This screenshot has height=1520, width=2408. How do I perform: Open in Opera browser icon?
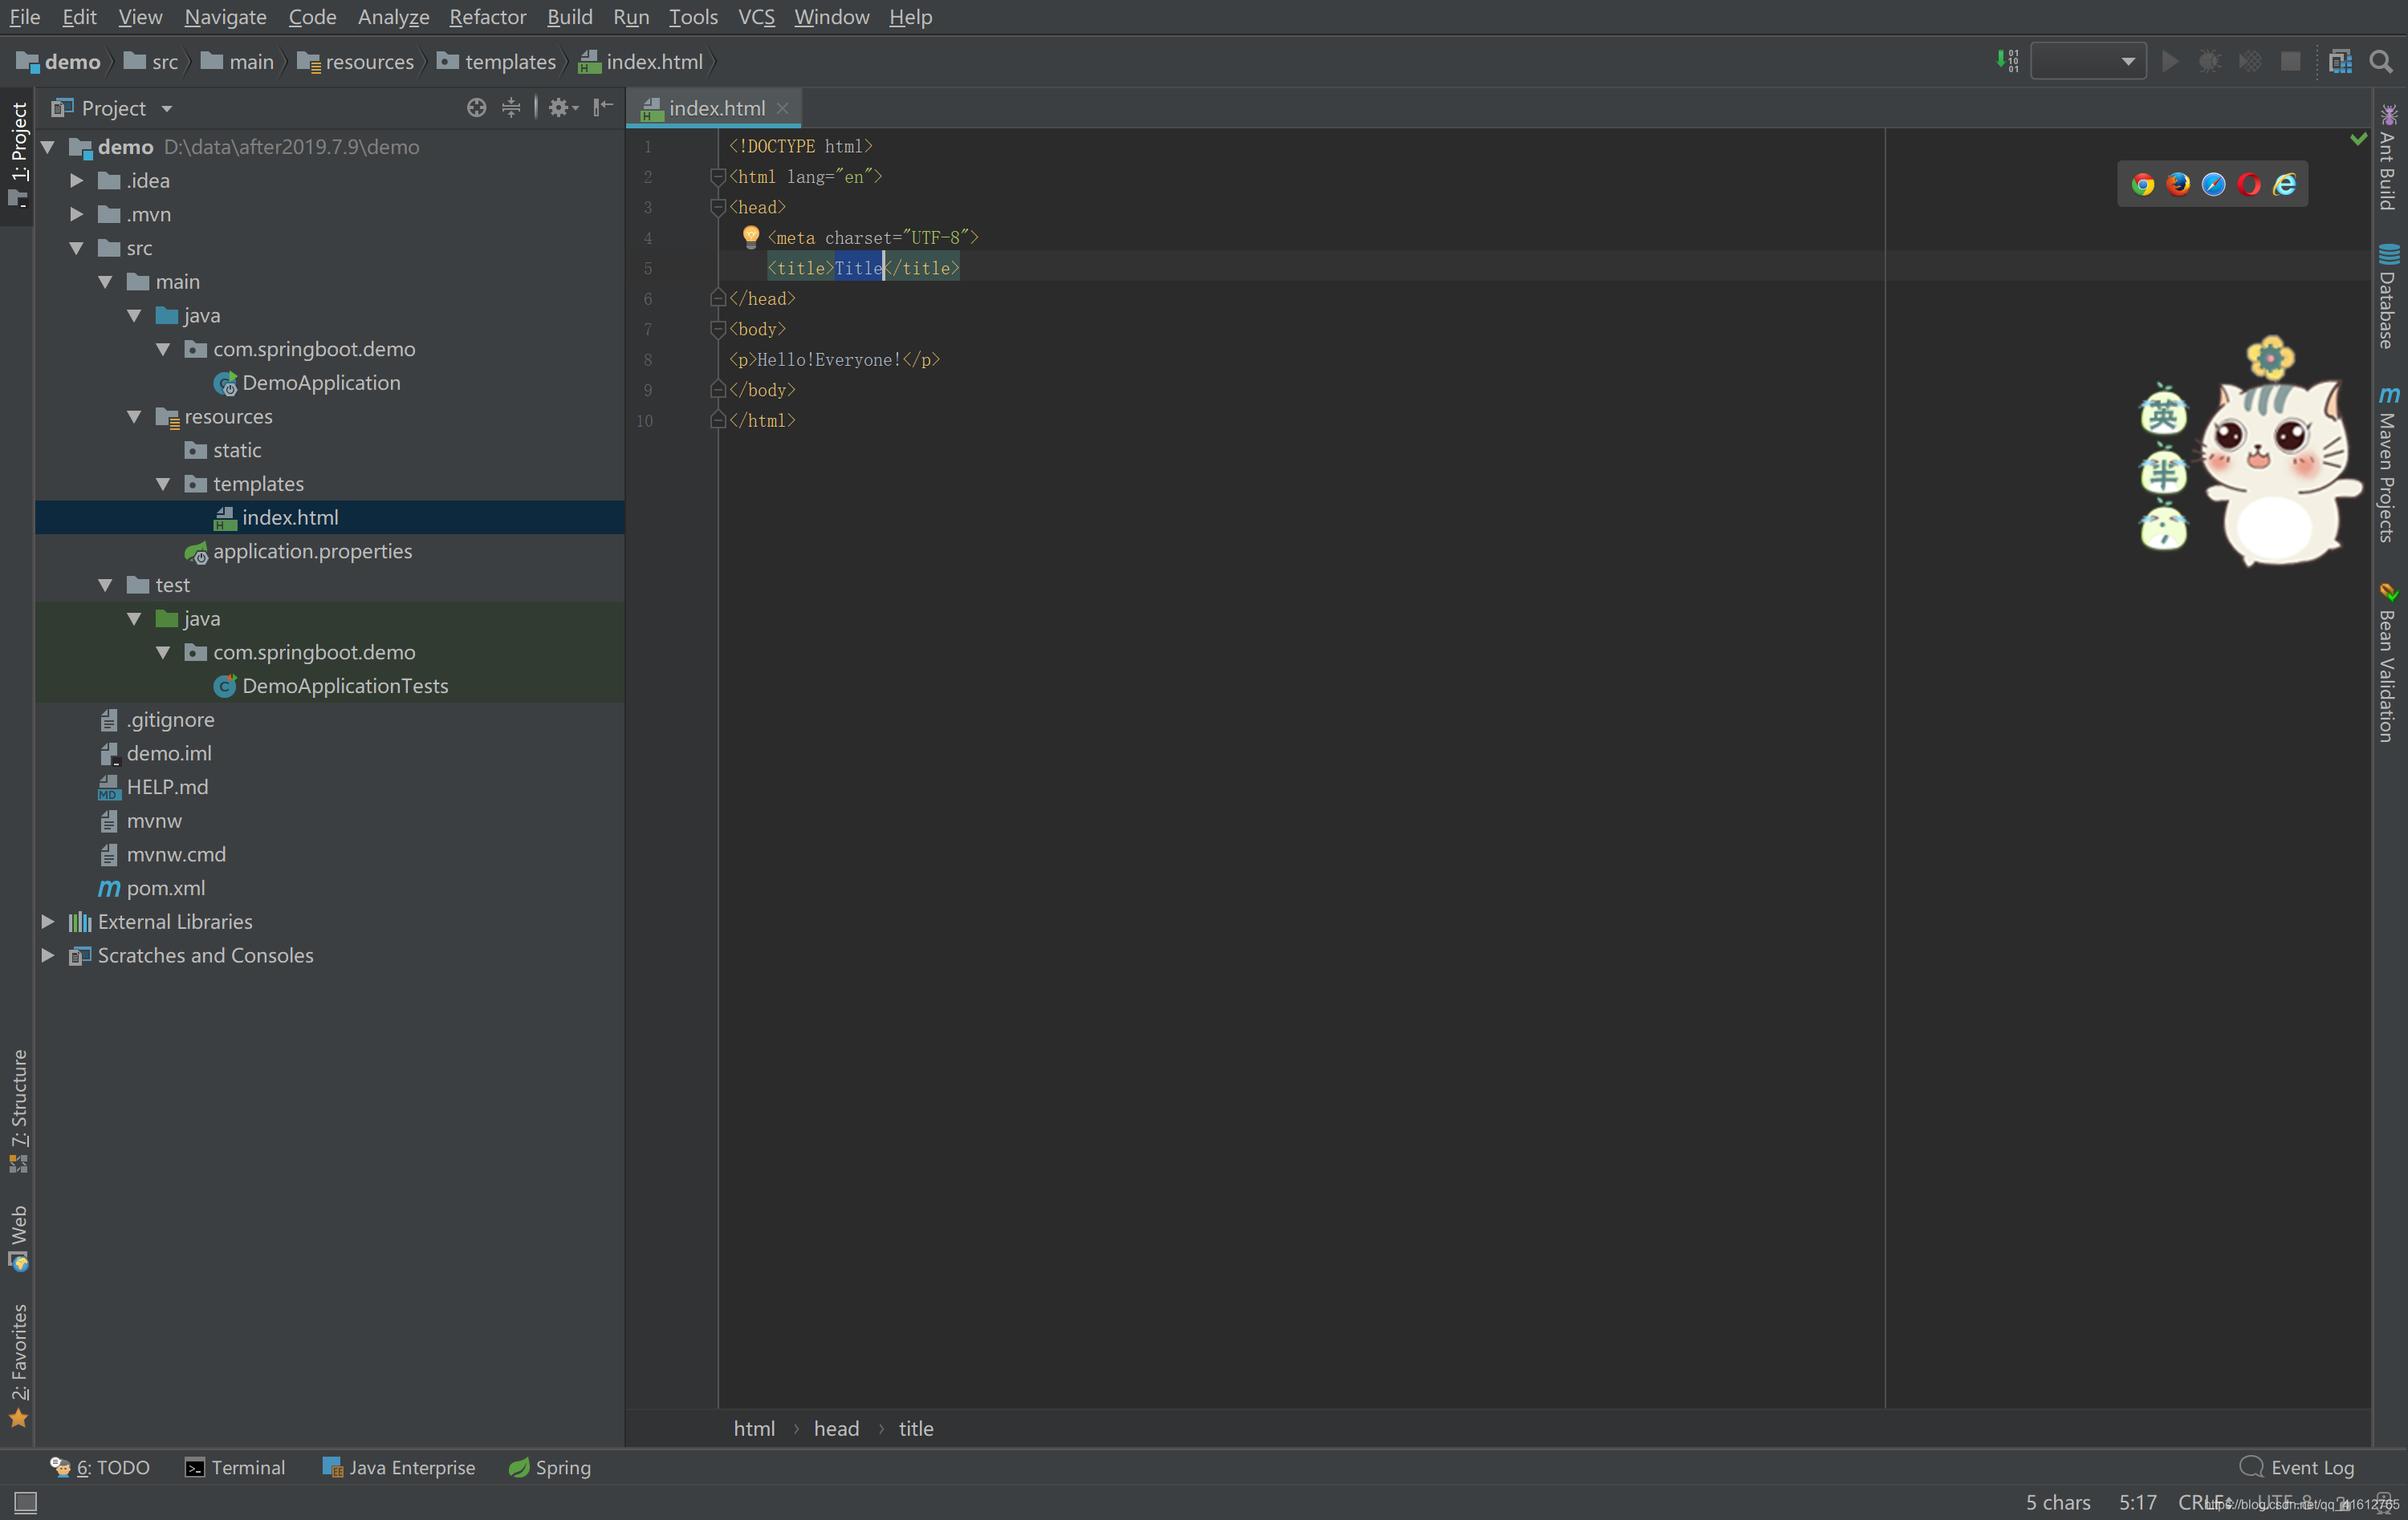point(2248,184)
